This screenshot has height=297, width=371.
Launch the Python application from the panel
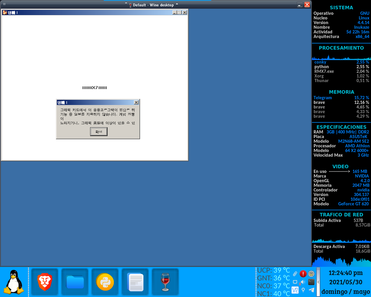click(x=105, y=282)
